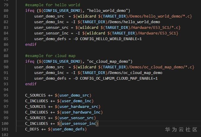Screen dimensions: 201x137
Task: Click CONFIG_OC_LWM2M_CLOUD_MAP_ENABLE=1 on line 92
Action: (x=119, y=78)
